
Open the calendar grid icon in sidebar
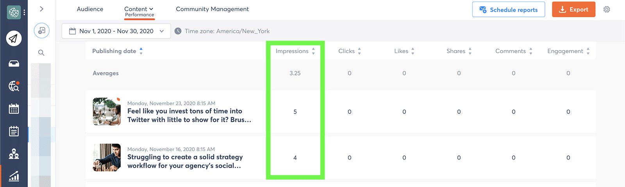pyautogui.click(x=14, y=109)
